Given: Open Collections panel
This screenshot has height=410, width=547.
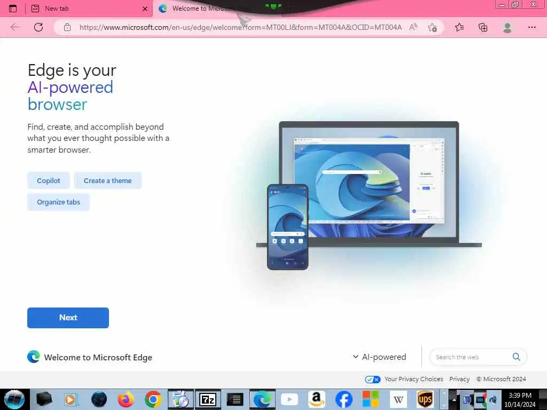Looking at the screenshot, I should pyautogui.click(x=483, y=27).
